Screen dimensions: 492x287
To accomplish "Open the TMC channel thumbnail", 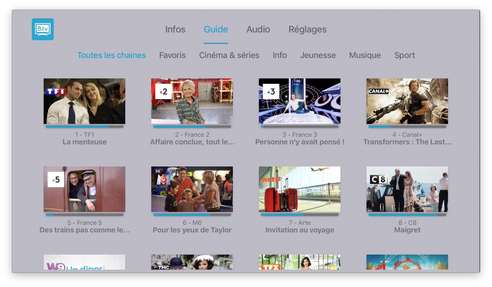I will [192, 262].
